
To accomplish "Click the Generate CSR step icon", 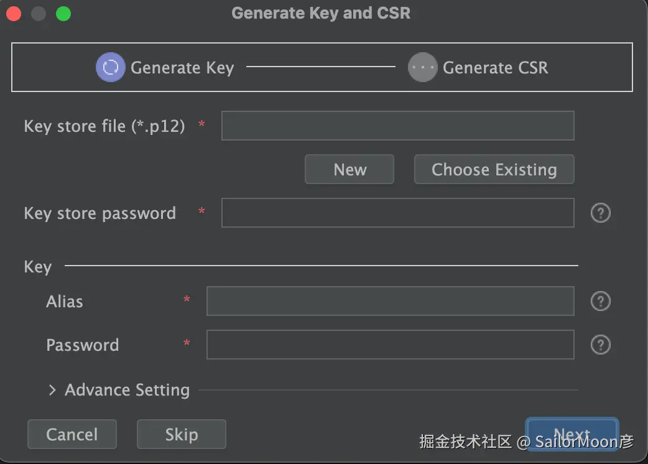I will click(422, 67).
